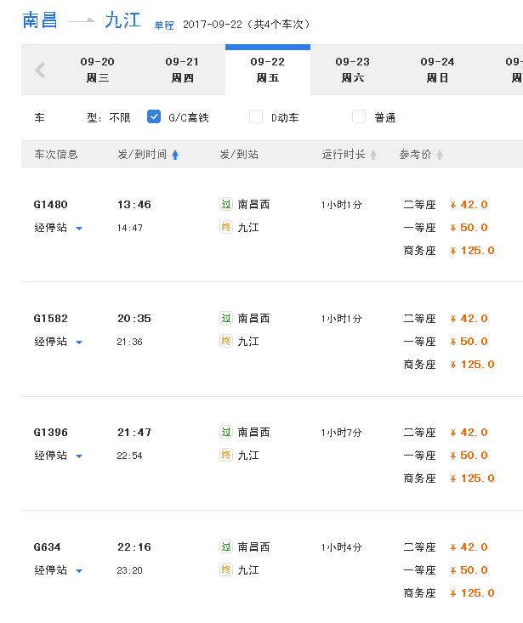Click train number G1396
523x623 pixels.
click(51, 433)
